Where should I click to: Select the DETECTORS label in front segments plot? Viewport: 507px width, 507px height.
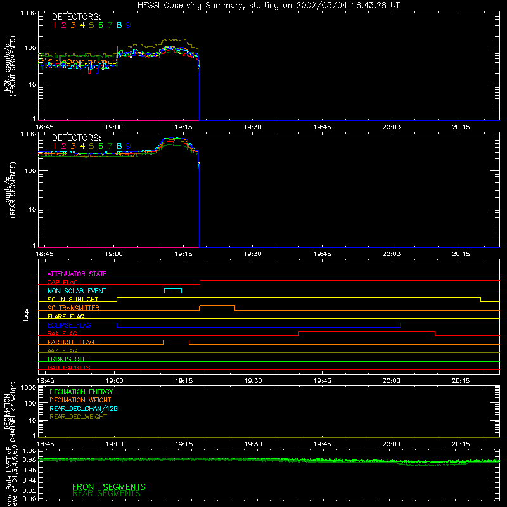click(76, 17)
